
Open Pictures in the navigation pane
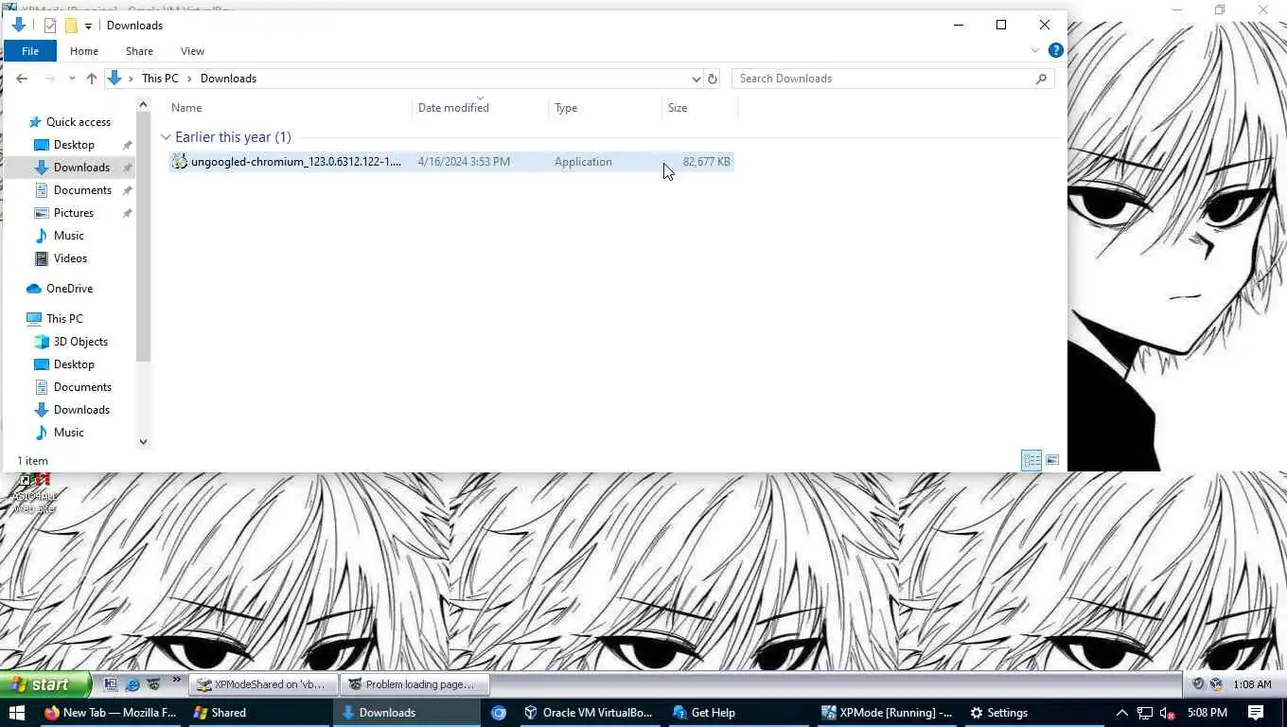[73, 213]
